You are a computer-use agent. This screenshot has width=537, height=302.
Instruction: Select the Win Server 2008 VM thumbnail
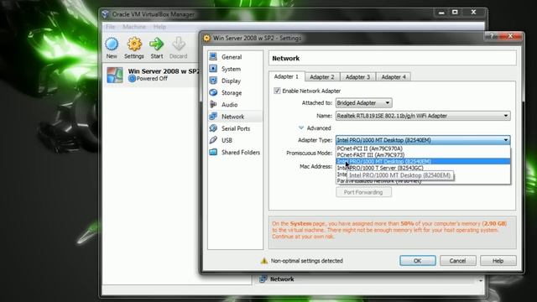point(114,75)
